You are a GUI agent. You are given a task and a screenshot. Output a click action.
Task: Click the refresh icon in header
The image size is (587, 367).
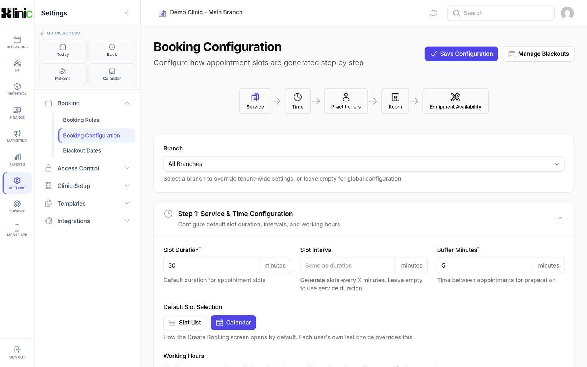[434, 13]
